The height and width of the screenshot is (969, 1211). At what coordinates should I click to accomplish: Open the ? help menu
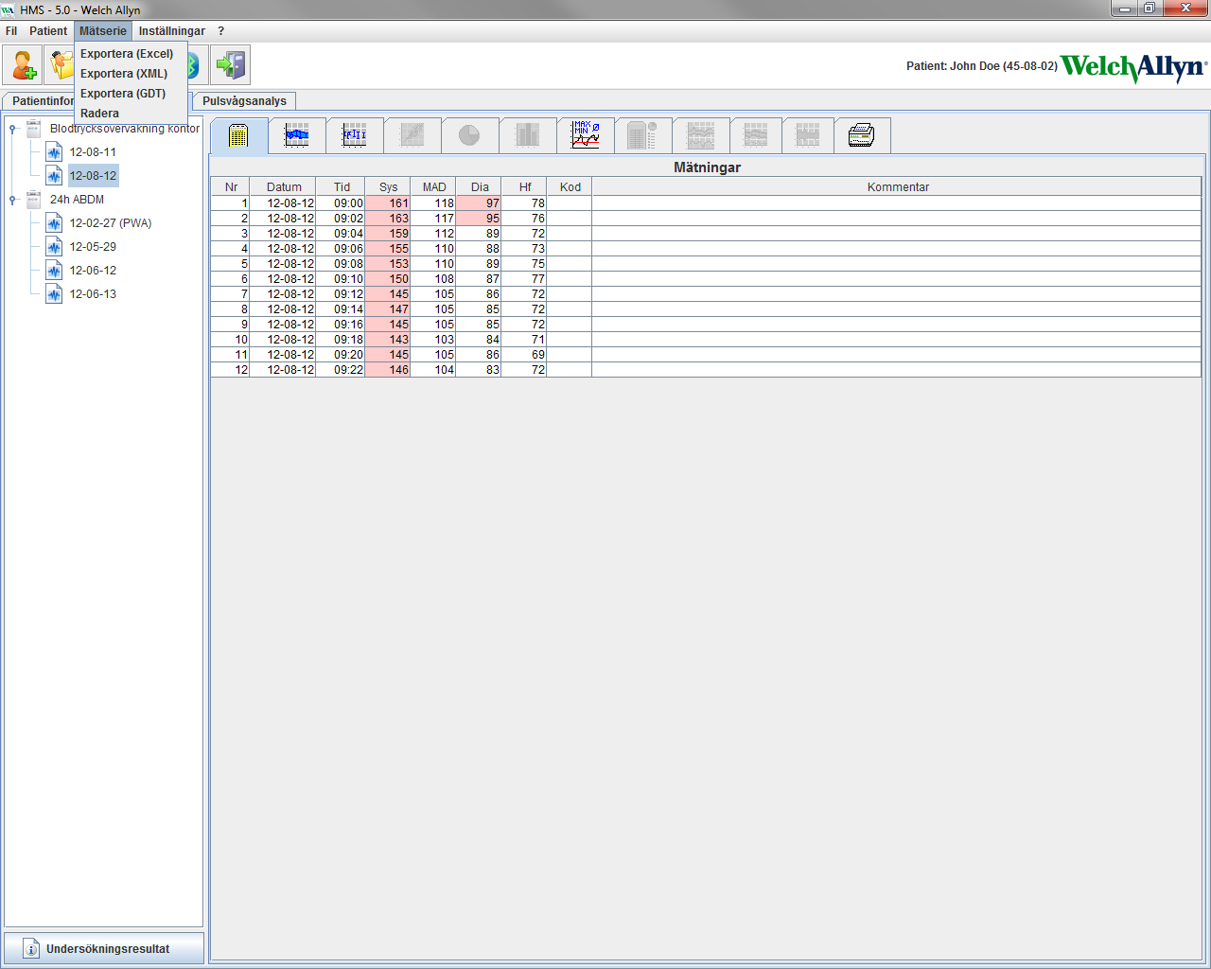coord(221,31)
